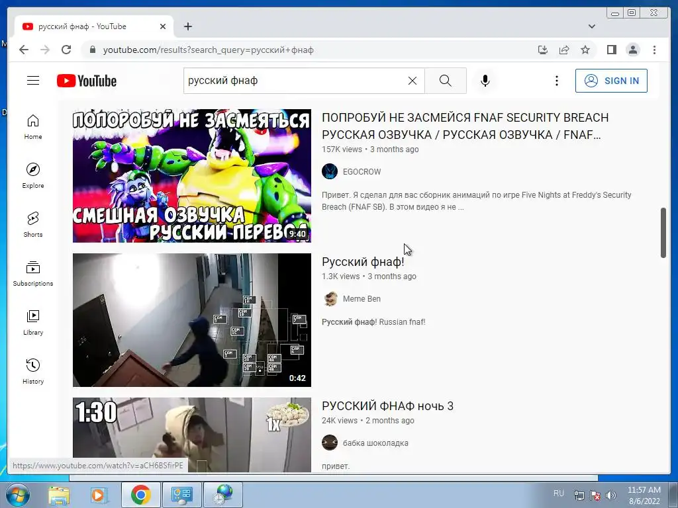This screenshot has width=678, height=508.
Task: Click the description text Русский фнаф! Russian fnaf!
Action: [373, 322]
